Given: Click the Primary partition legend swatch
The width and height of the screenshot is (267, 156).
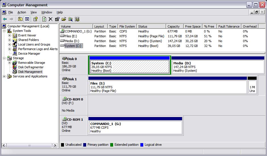Looking at the screenshot, I should tap(85, 145).
